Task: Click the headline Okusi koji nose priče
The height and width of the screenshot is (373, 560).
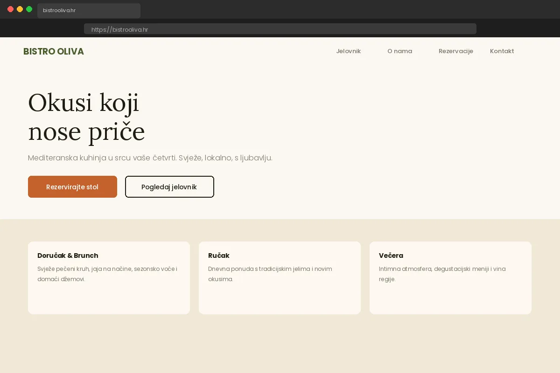Action: coord(86,117)
